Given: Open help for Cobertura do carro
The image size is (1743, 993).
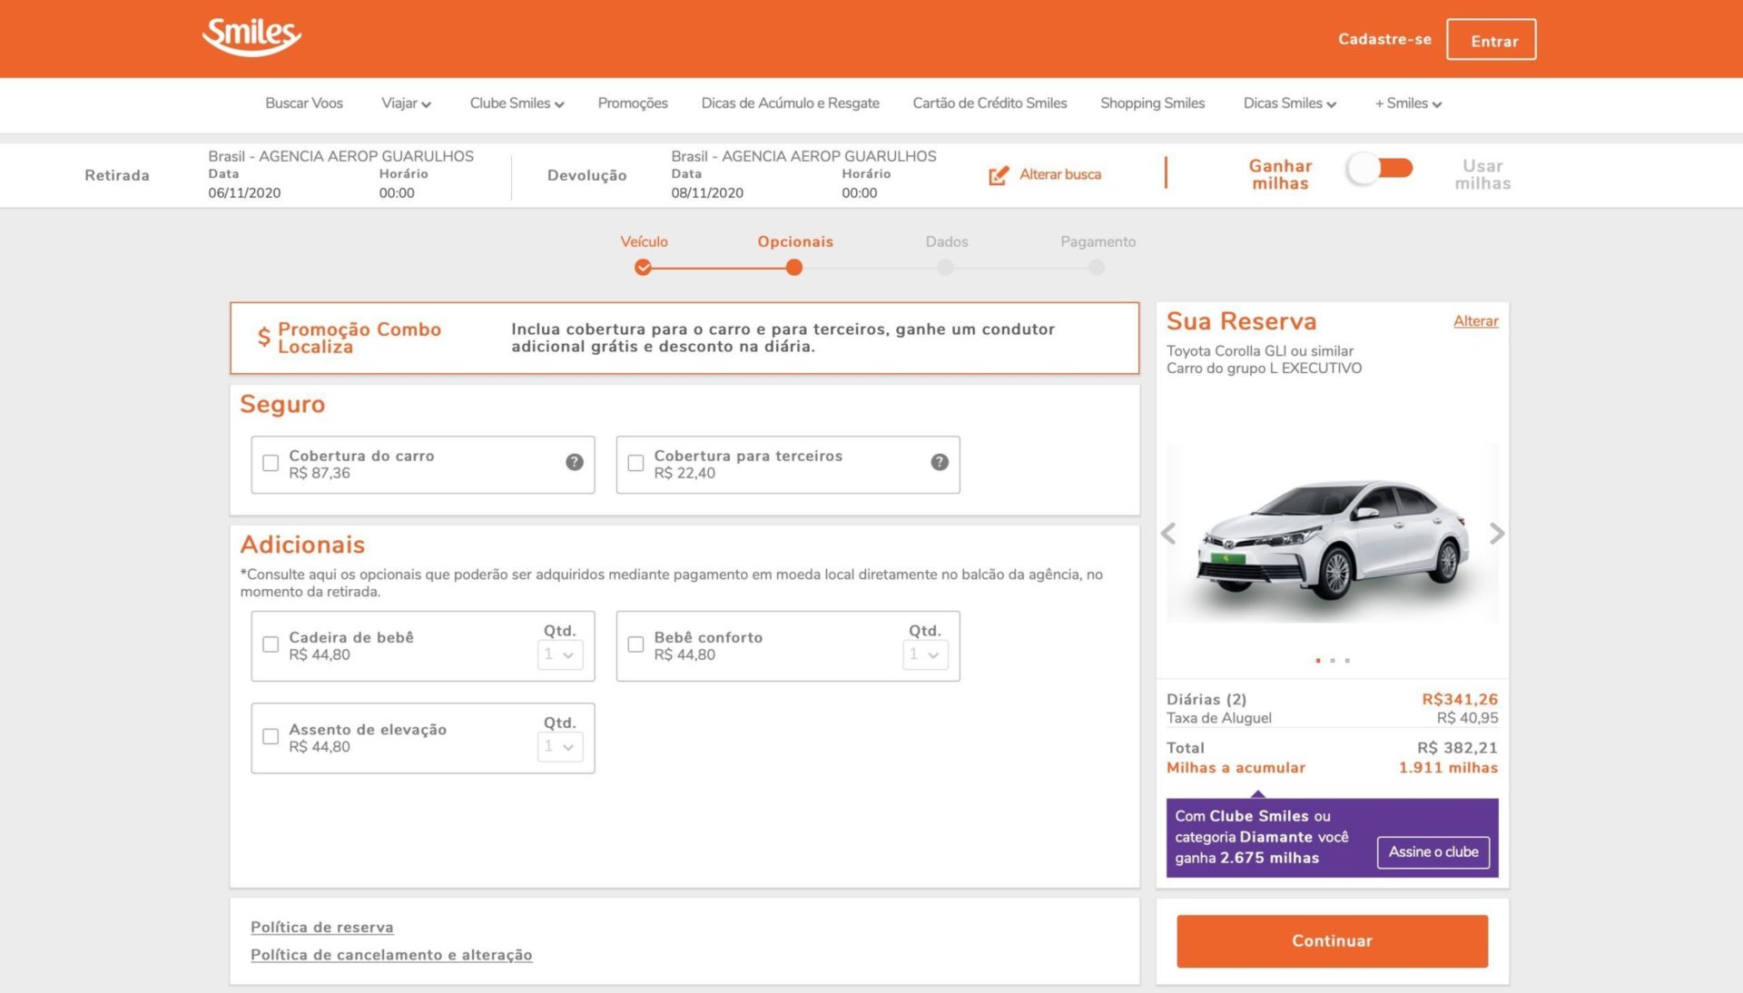Looking at the screenshot, I should coord(575,462).
